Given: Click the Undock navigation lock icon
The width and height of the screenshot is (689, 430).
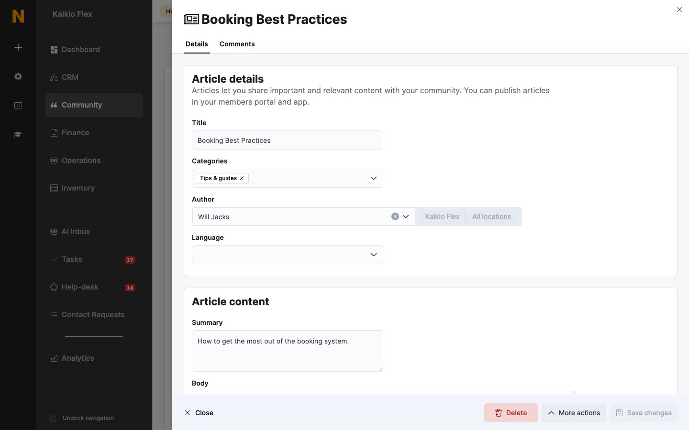Looking at the screenshot, I should point(54,418).
